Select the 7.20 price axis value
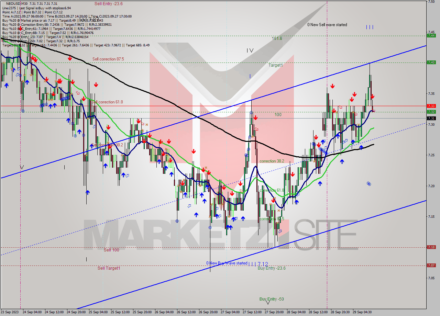This screenshot has width=440, height=316. [431, 186]
